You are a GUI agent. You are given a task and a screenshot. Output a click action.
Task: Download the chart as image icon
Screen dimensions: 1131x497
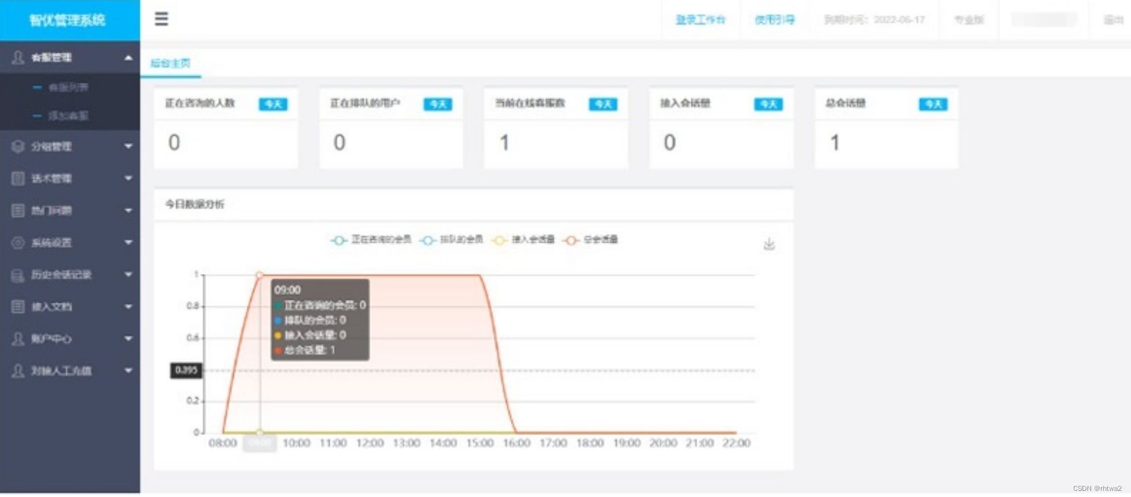pos(769,244)
